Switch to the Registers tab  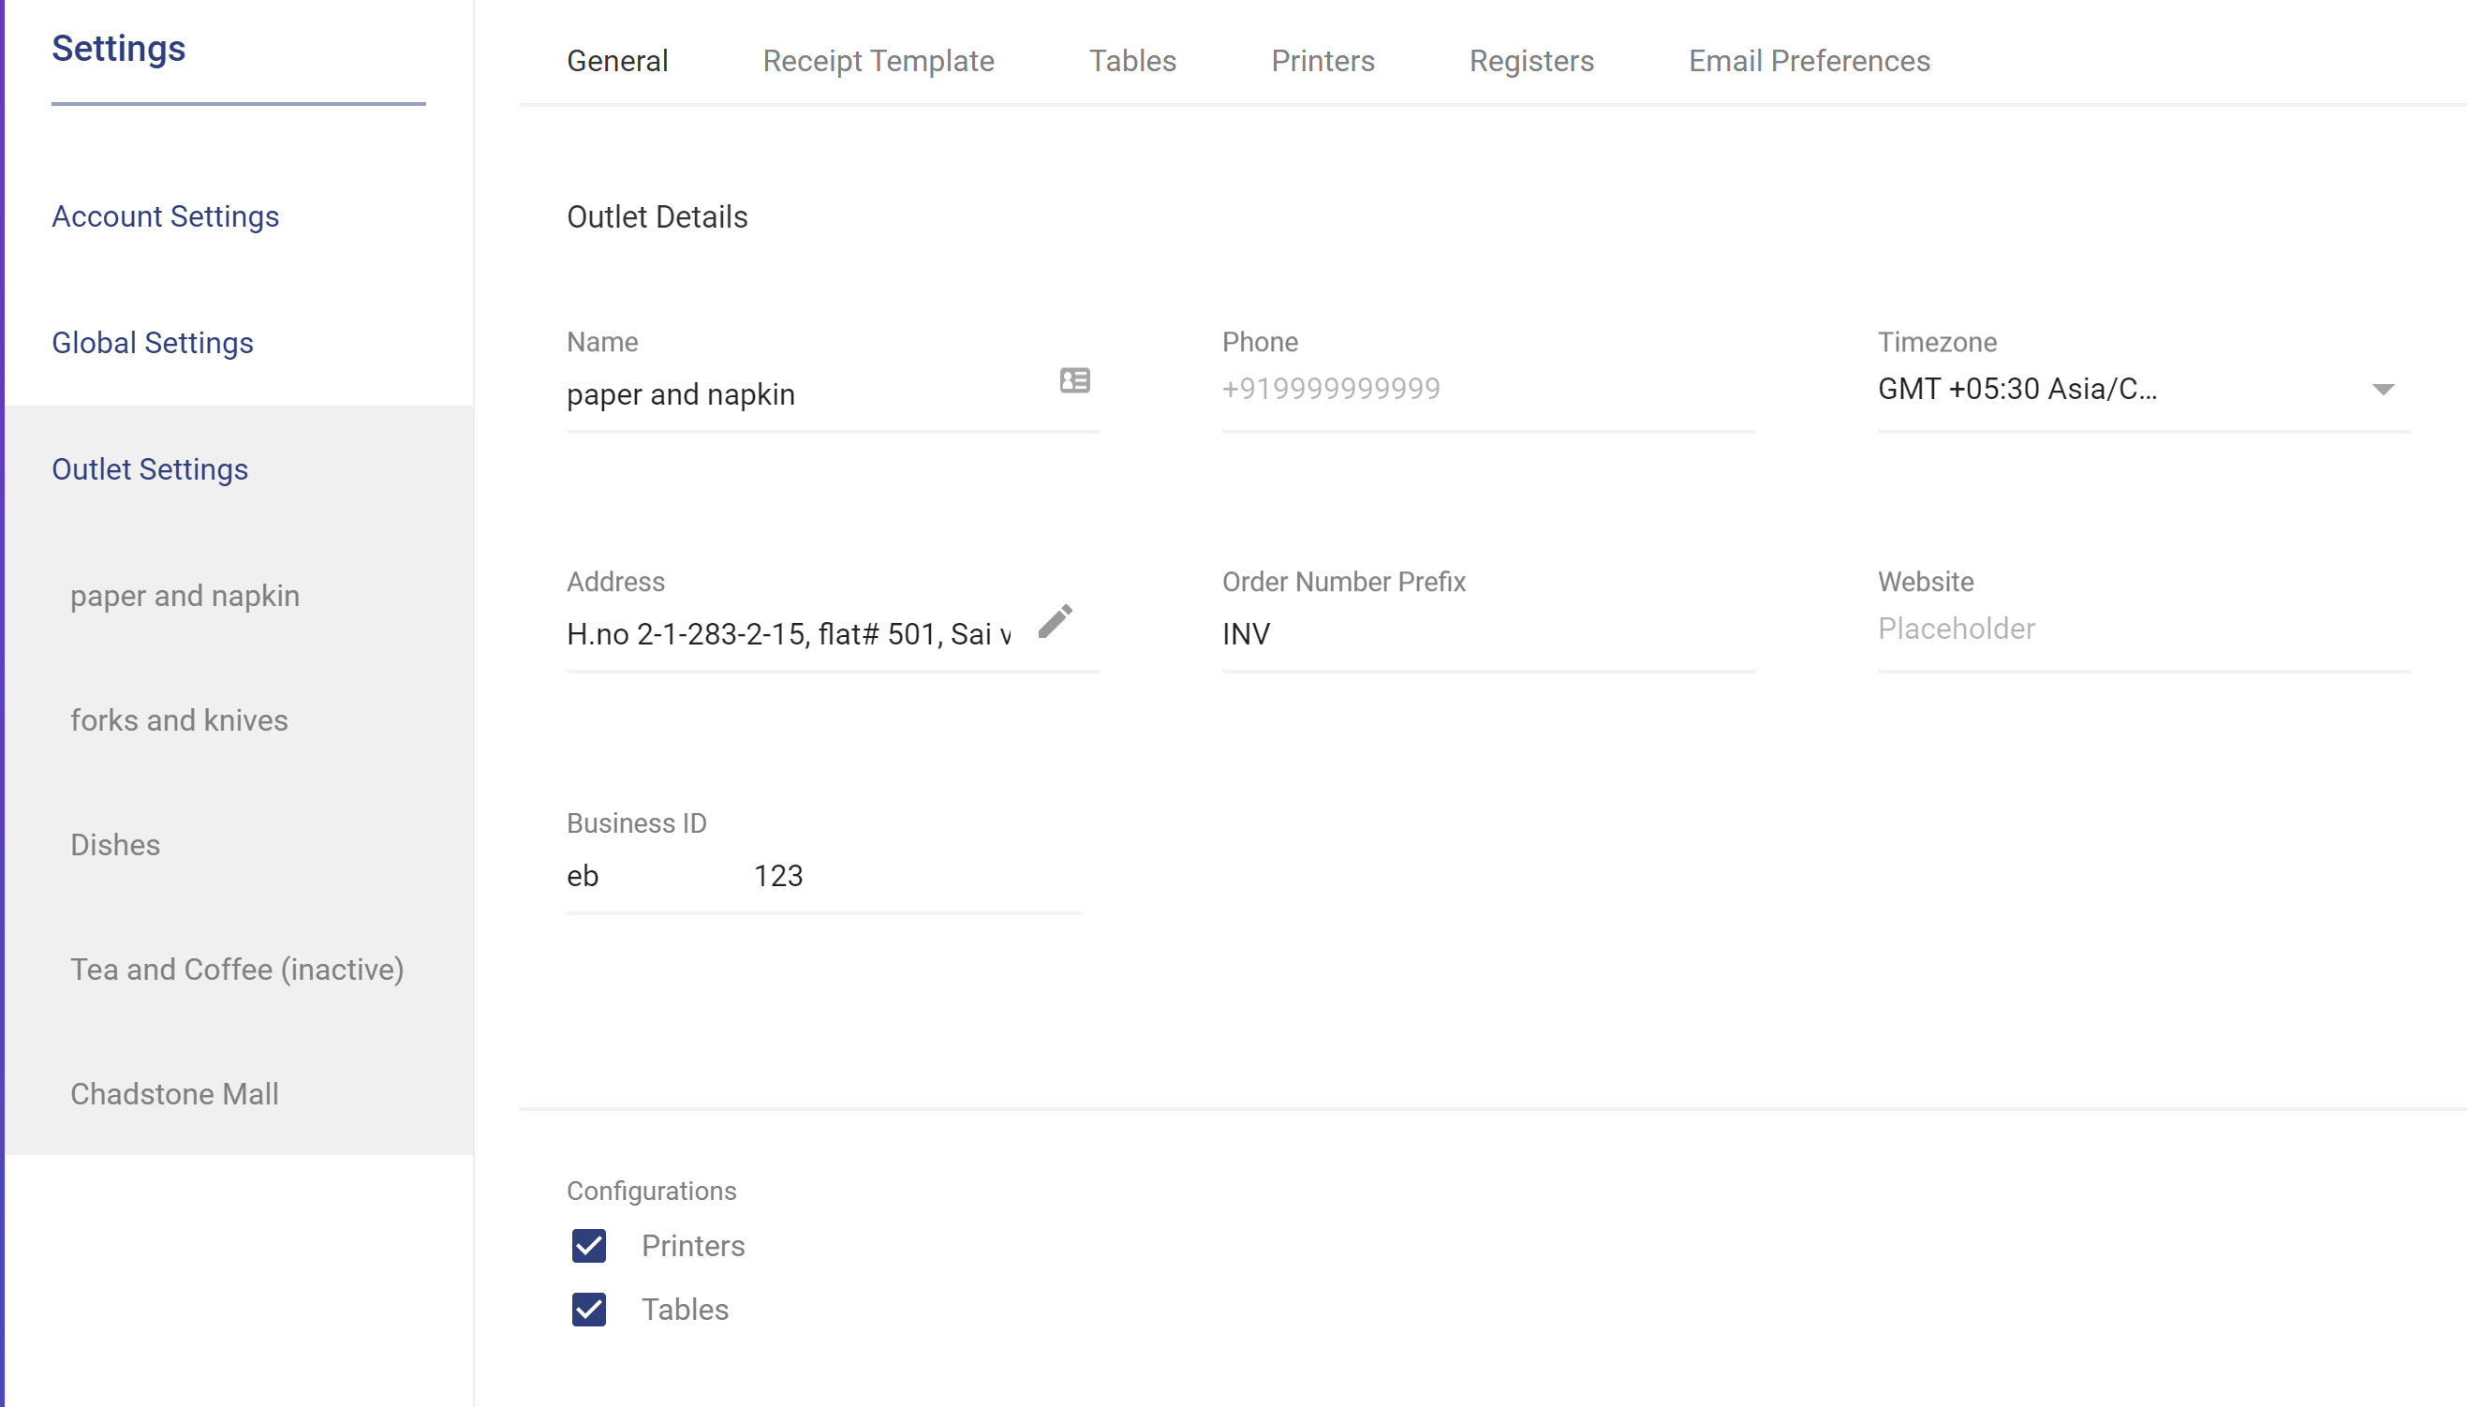[x=1531, y=61]
